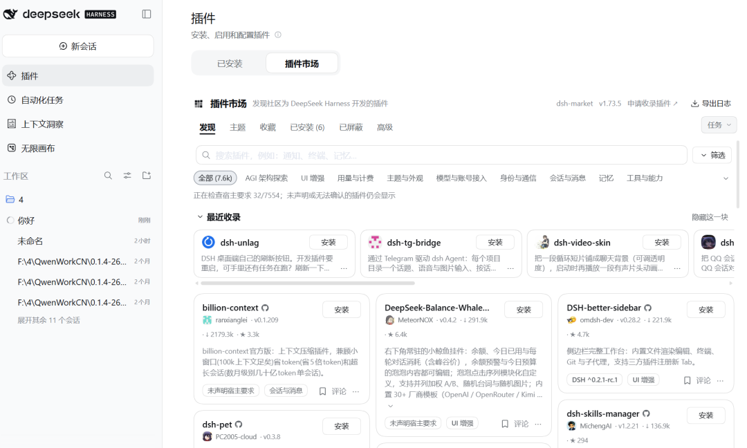Image resolution: width=747 pixels, height=448 pixels.
Task: Open workspace filter settings icon
Action: tap(127, 176)
